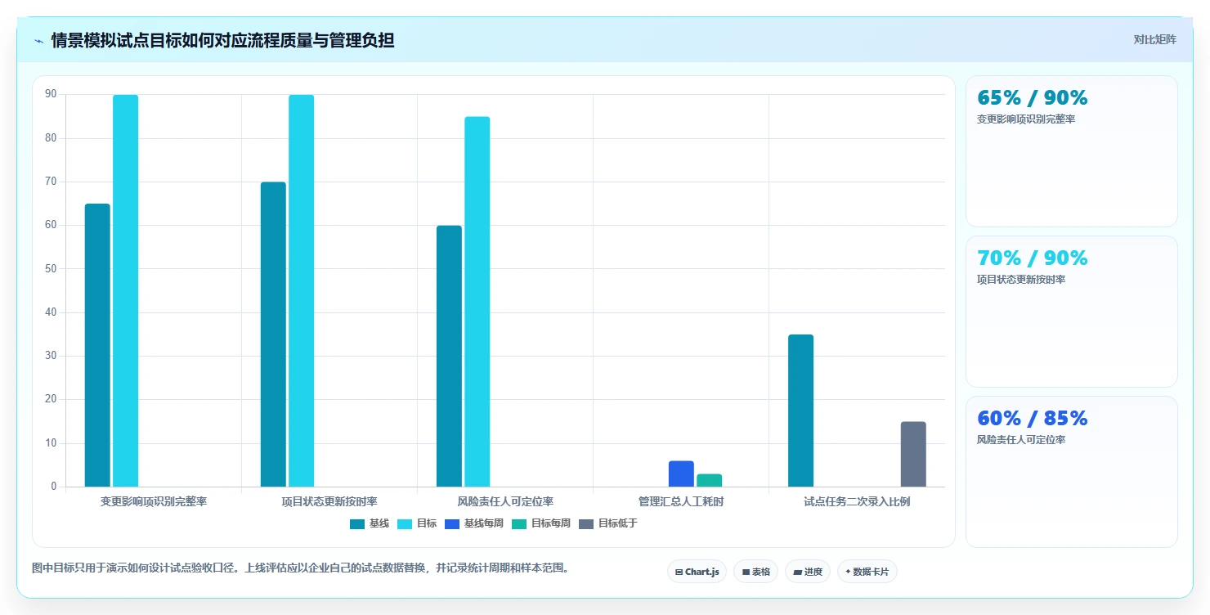Screen dimensions: 1210x615
Task: Toggle the 目标 legend color box
Action: [406, 523]
